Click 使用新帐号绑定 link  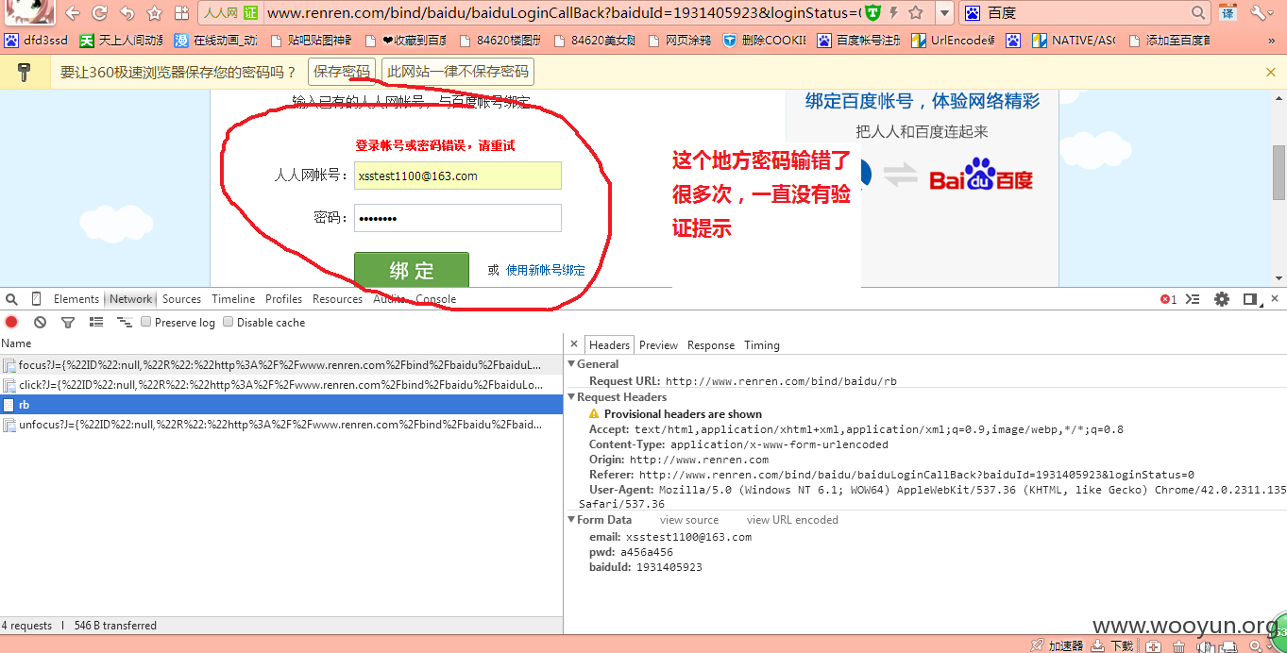546,270
